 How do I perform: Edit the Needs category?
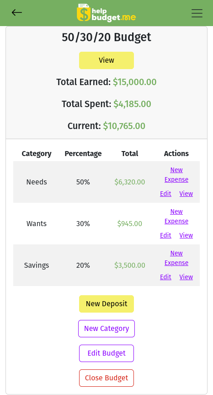click(165, 194)
